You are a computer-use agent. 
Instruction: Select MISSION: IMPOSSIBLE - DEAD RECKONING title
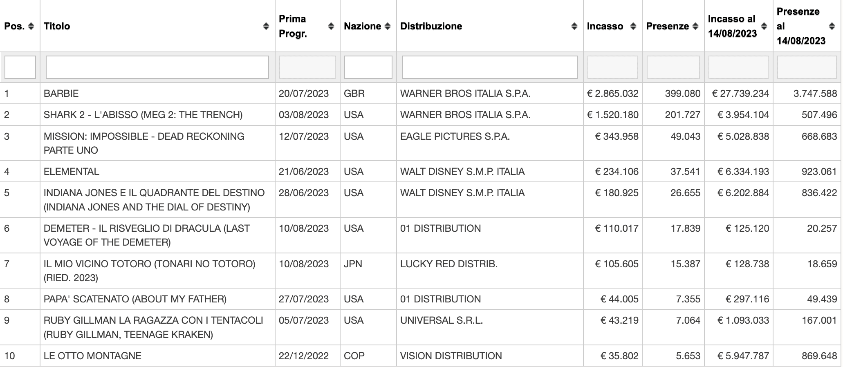(144, 143)
